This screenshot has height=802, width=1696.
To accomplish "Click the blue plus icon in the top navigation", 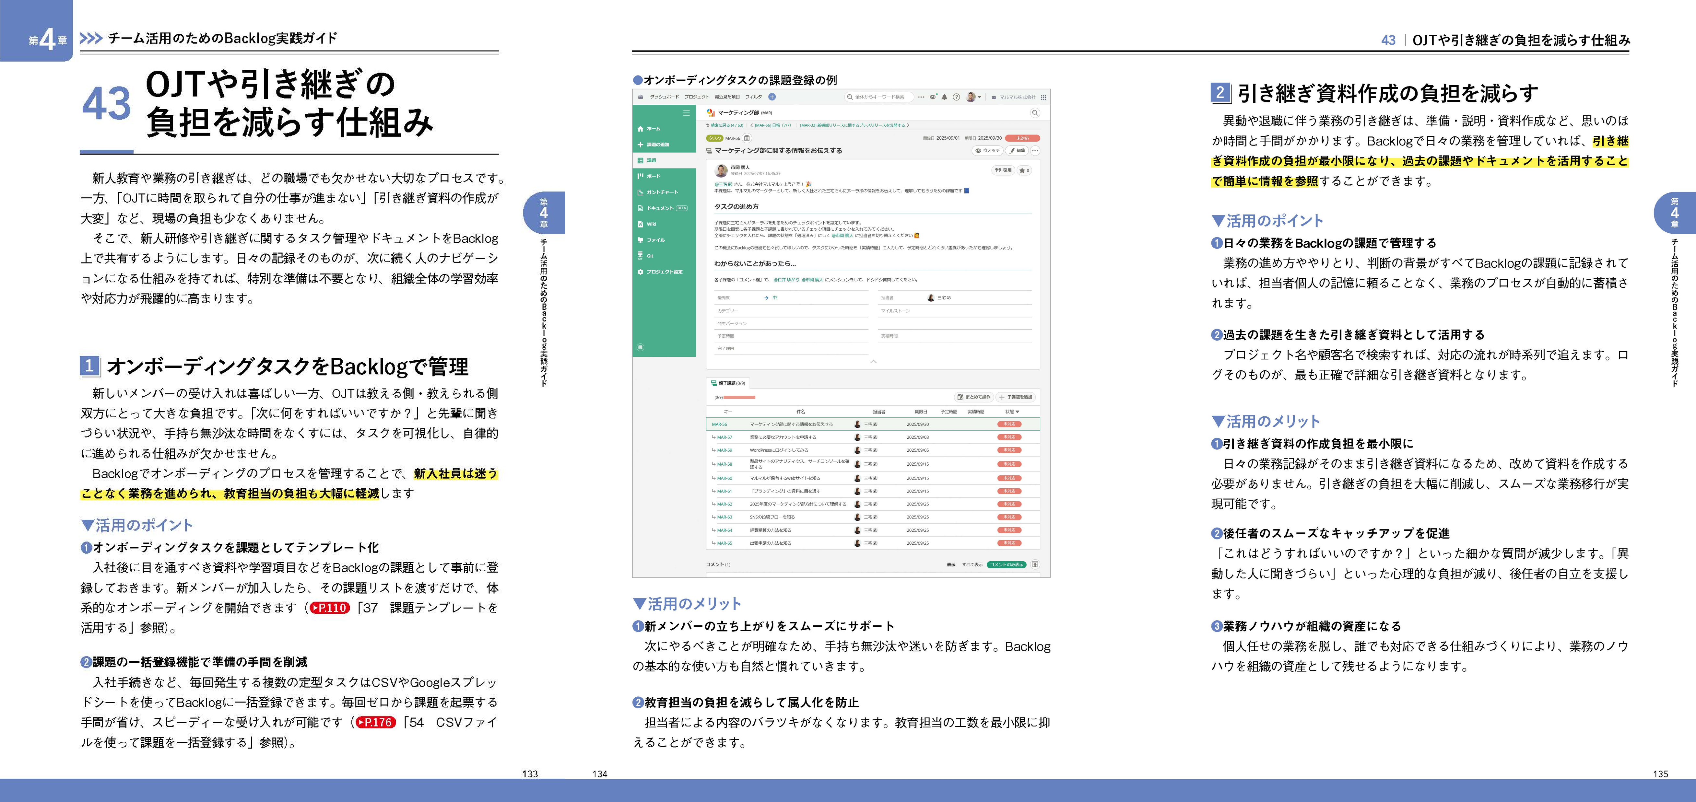I will tap(771, 97).
